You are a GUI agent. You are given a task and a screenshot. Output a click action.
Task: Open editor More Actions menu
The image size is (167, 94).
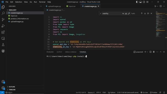(x=164, y=6)
